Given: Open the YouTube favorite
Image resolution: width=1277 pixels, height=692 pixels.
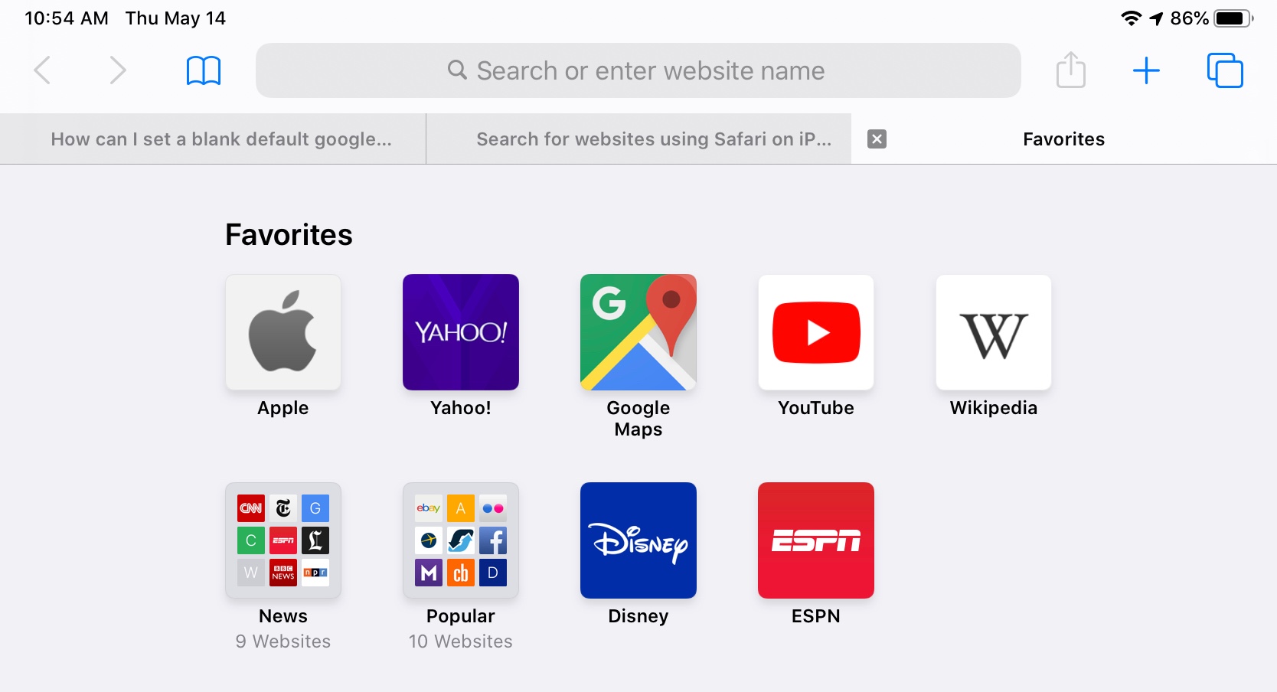Looking at the screenshot, I should point(816,332).
